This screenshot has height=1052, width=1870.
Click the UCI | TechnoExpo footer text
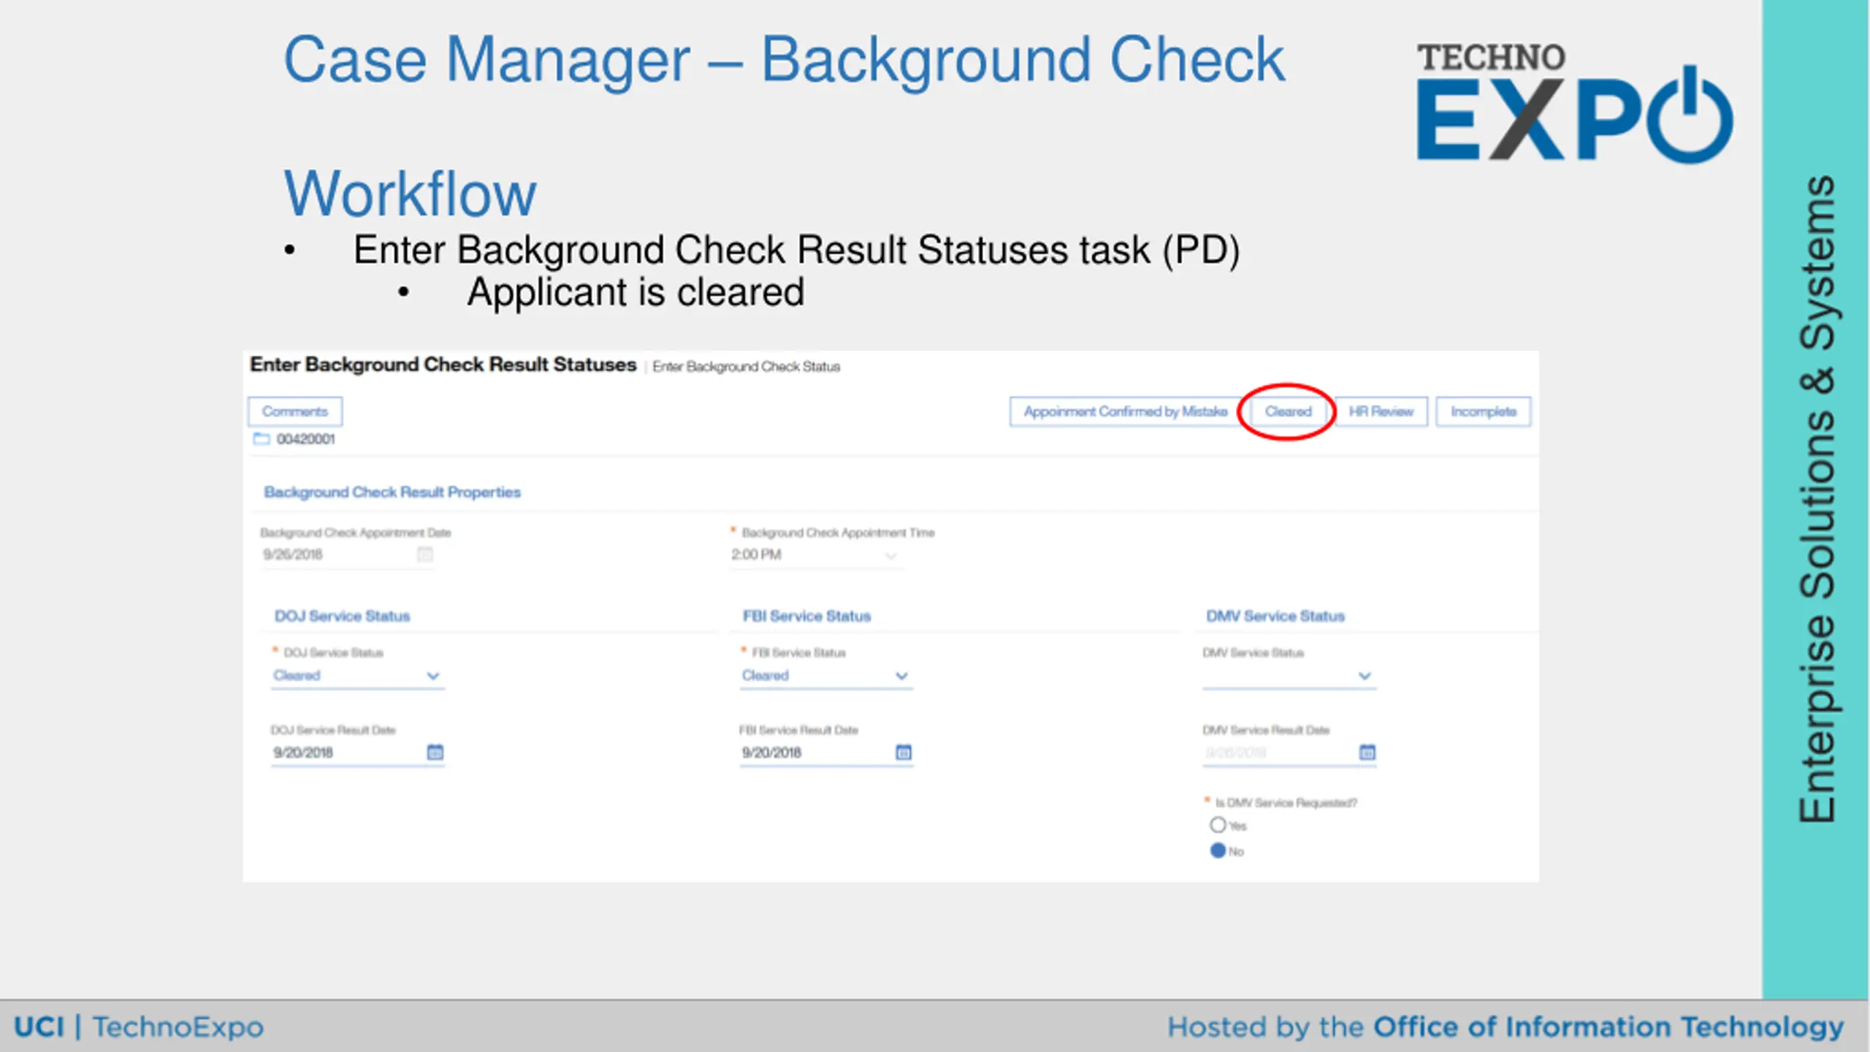tap(139, 1026)
